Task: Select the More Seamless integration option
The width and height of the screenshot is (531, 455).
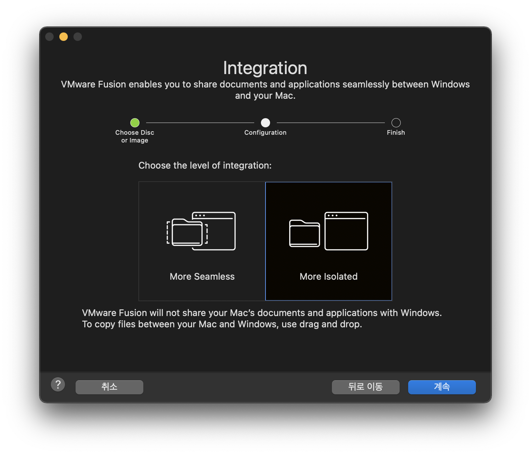Action: (202, 241)
